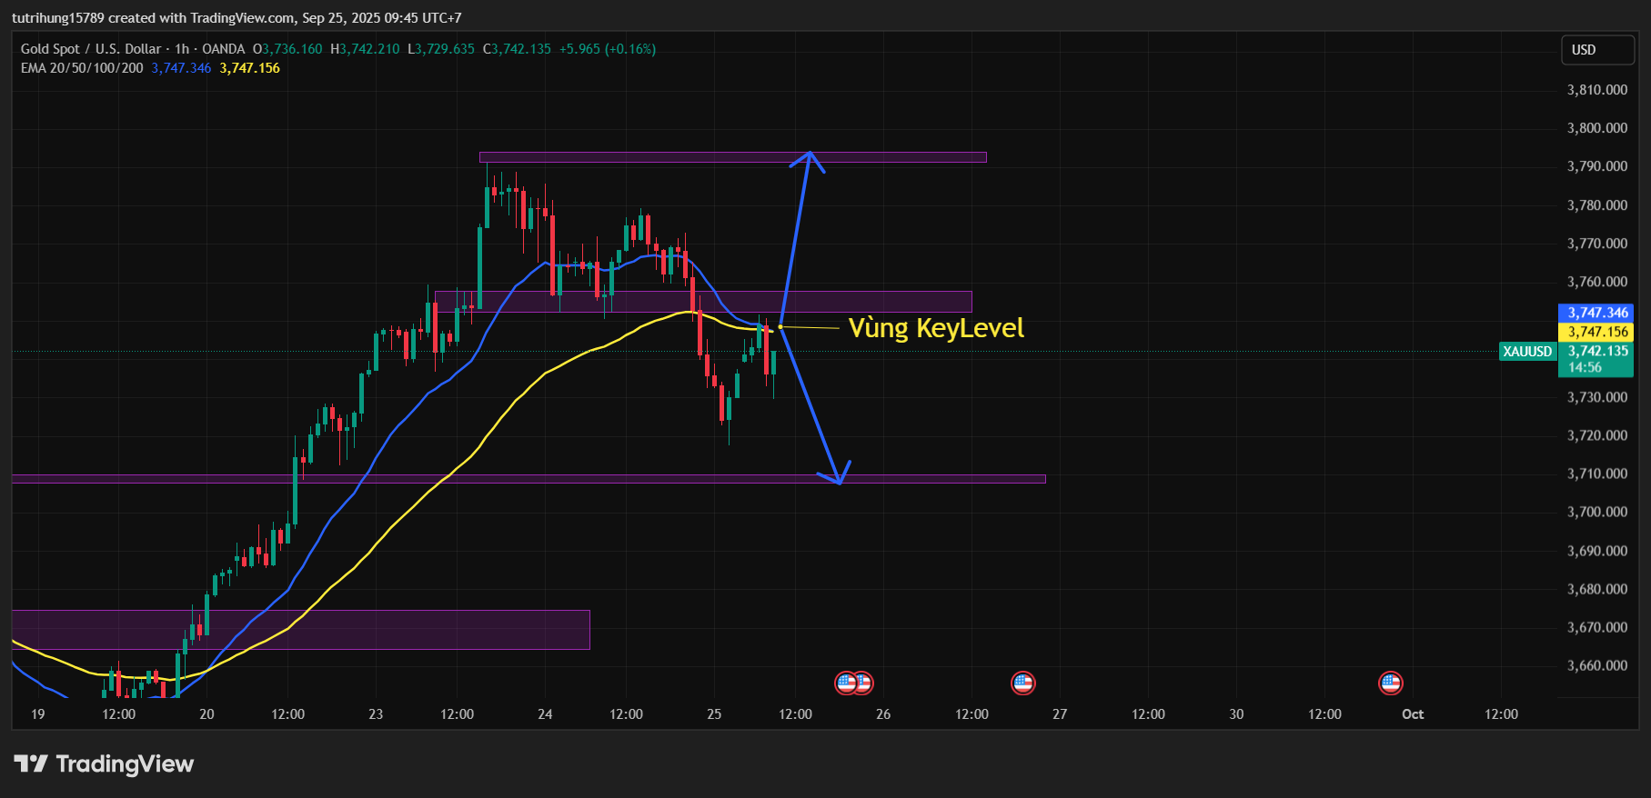
Task: Click the yellow anchor dot beside Vùng KeyLevel
Action: click(x=780, y=327)
